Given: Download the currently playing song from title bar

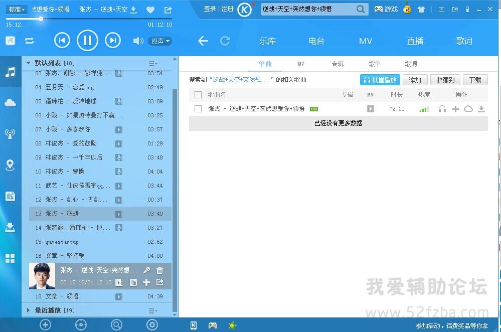Looking at the screenshot, I should (133, 10).
